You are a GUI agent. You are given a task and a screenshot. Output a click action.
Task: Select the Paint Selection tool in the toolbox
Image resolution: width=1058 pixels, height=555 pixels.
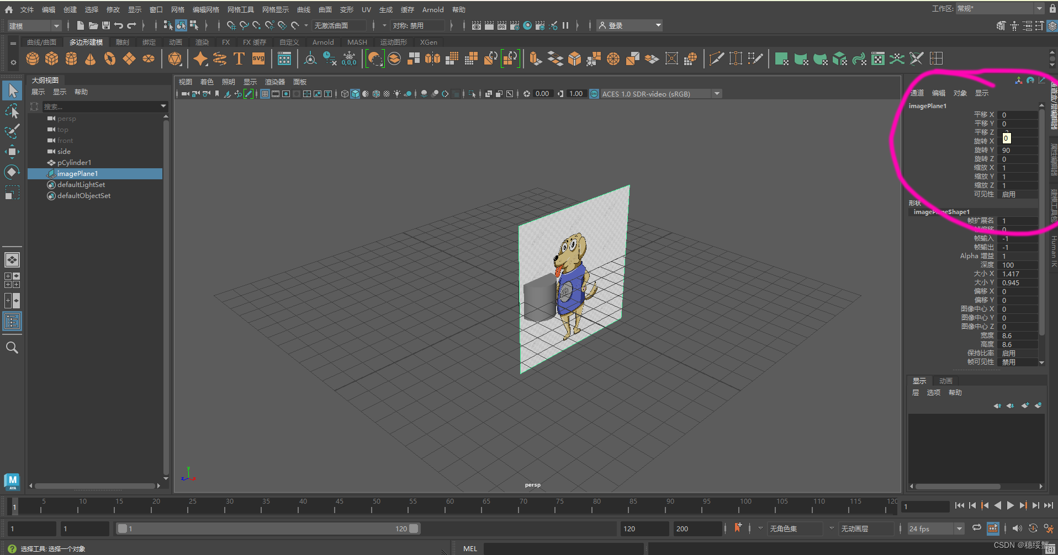tap(12, 131)
